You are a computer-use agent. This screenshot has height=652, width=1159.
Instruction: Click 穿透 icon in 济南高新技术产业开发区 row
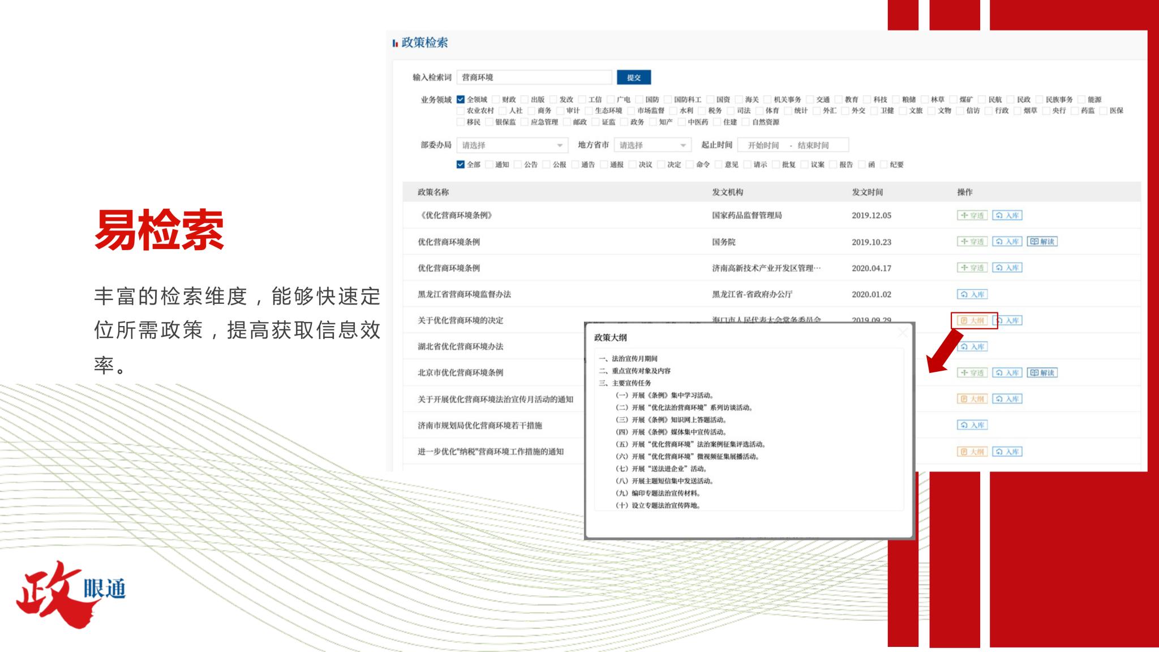click(972, 268)
